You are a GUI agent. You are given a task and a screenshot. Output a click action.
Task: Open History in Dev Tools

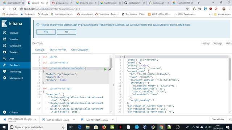pos(206,43)
